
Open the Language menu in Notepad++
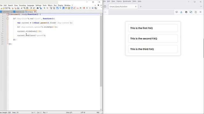click(31, 5)
